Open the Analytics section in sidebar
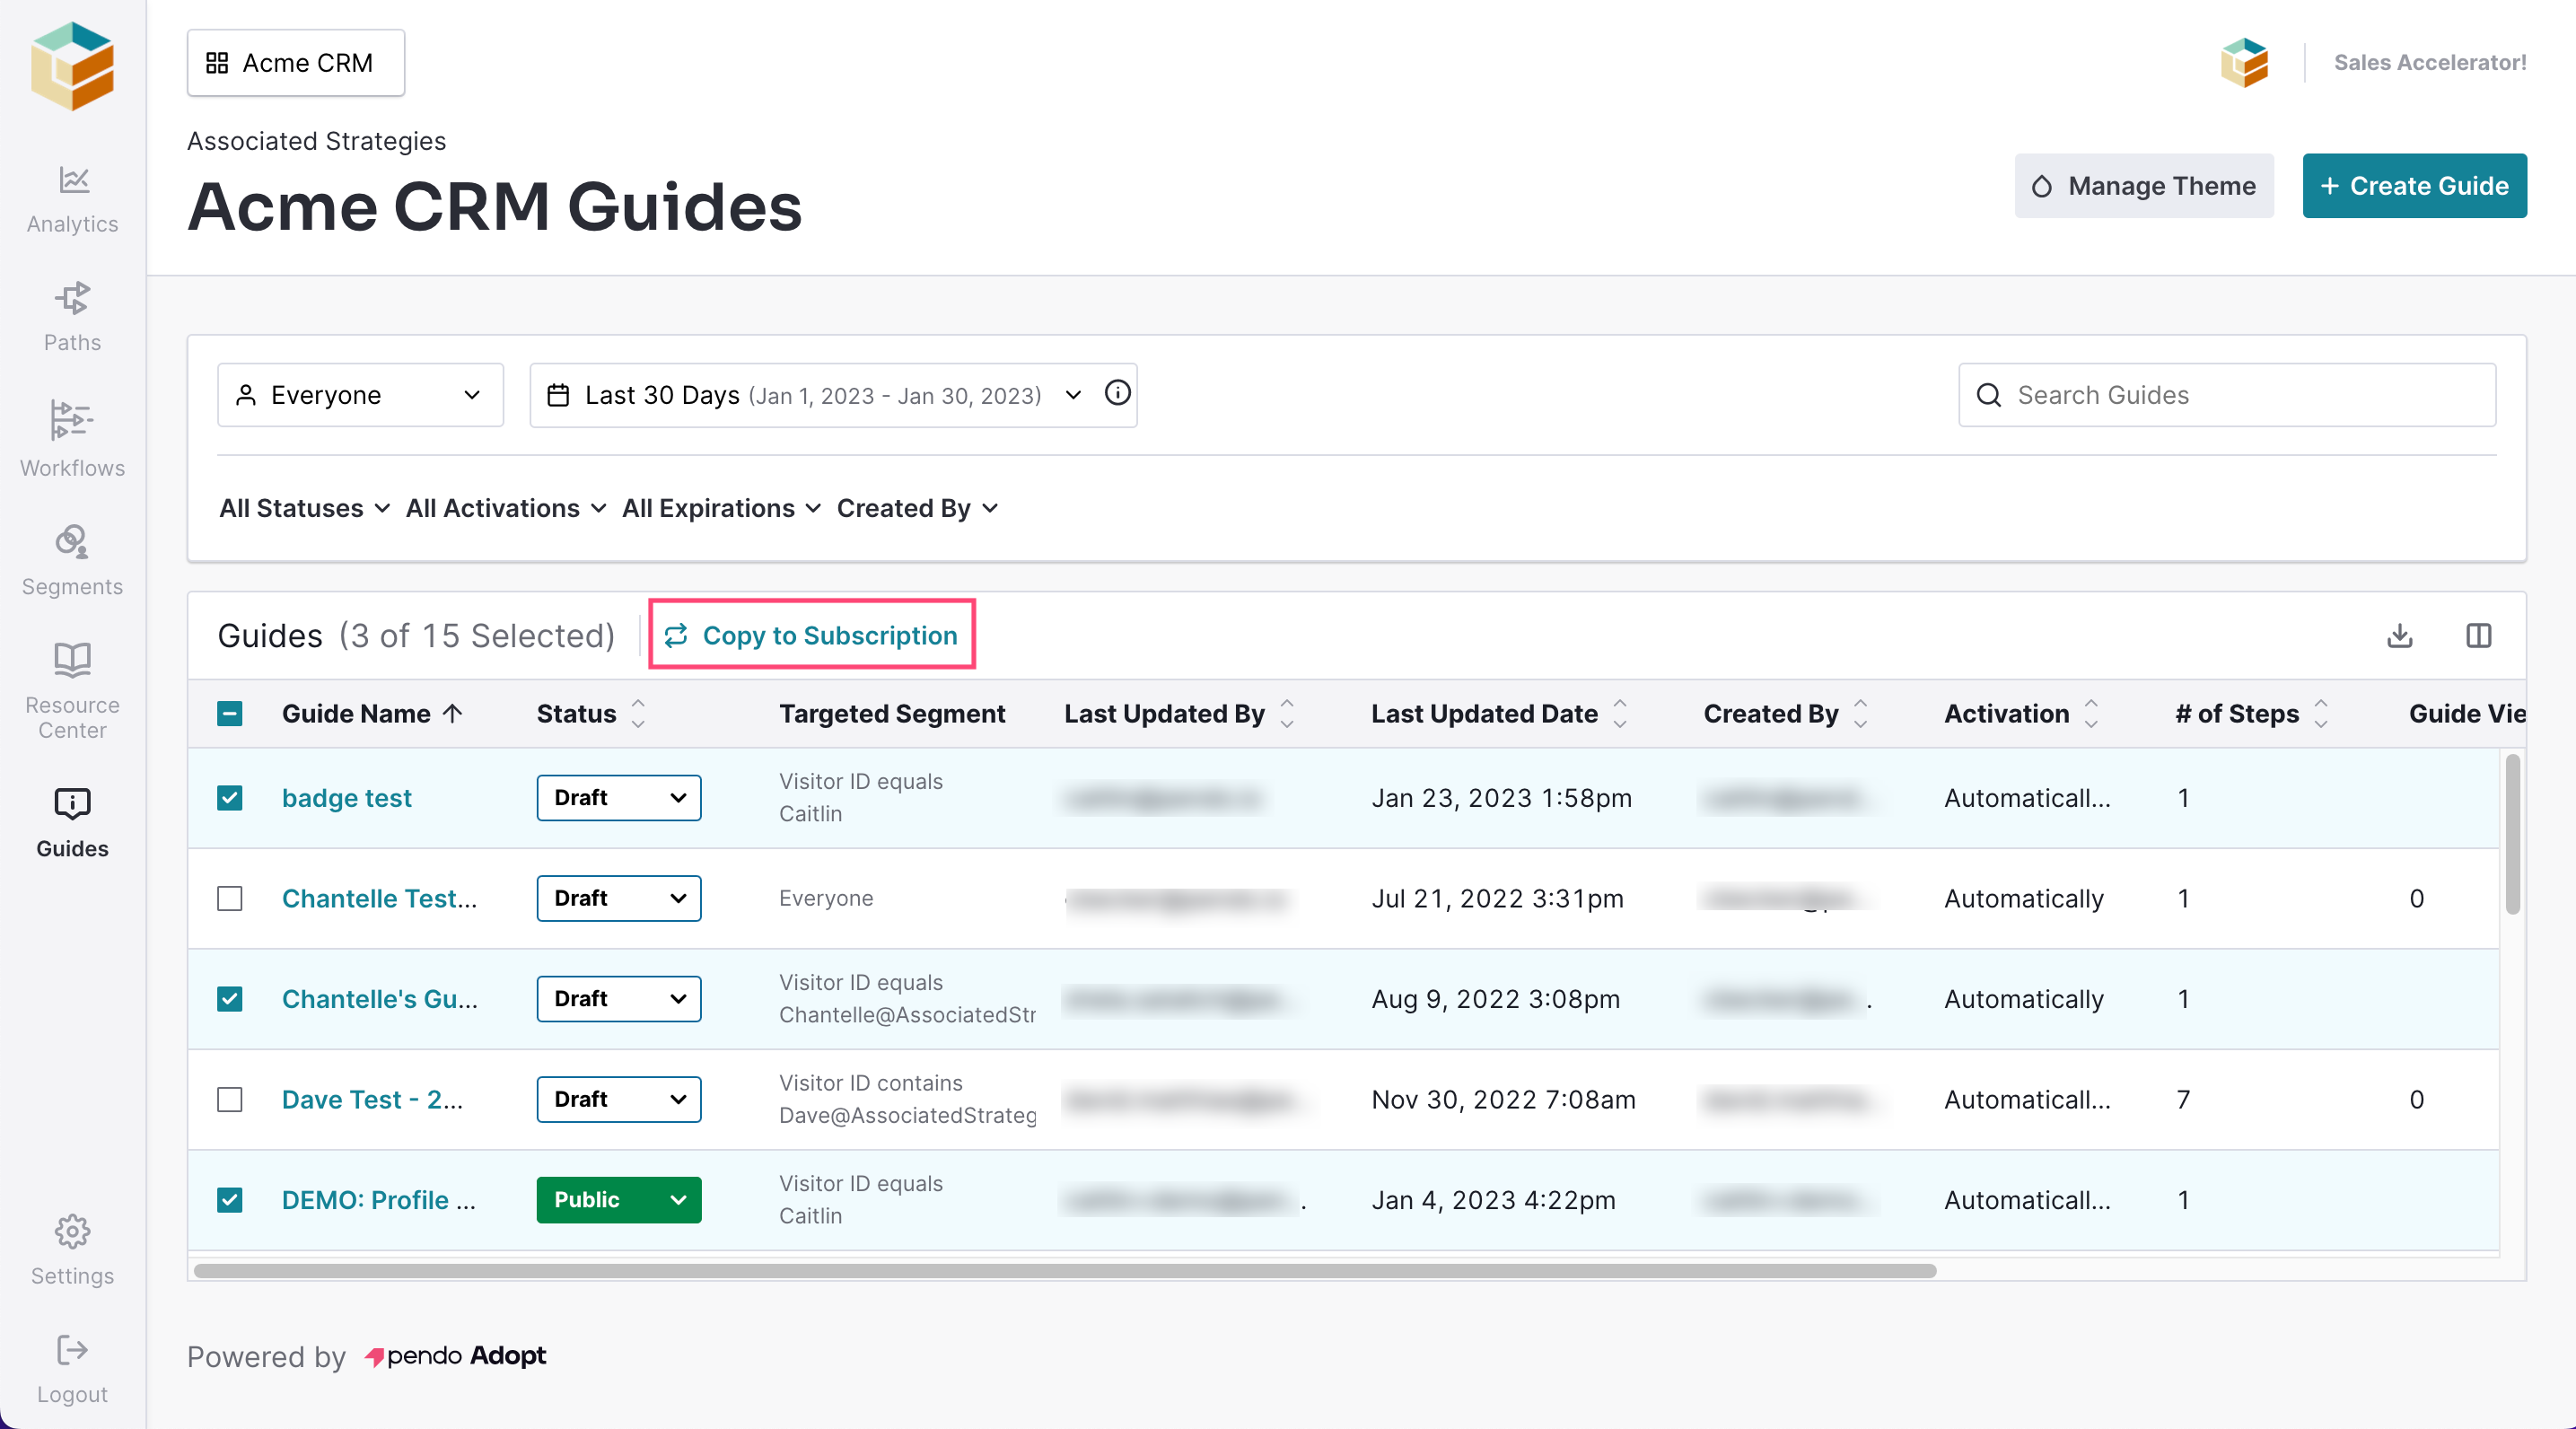This screenshot has height=1429, width=2576. [72, 200]
